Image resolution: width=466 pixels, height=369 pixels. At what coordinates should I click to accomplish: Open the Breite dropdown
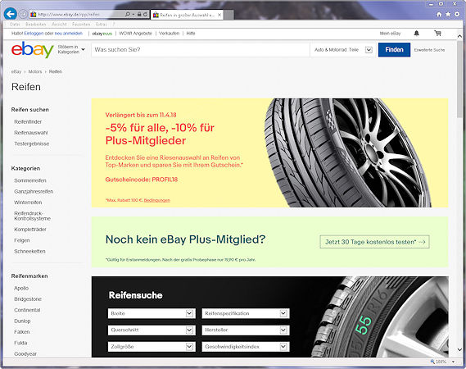(x=152, y=313)
